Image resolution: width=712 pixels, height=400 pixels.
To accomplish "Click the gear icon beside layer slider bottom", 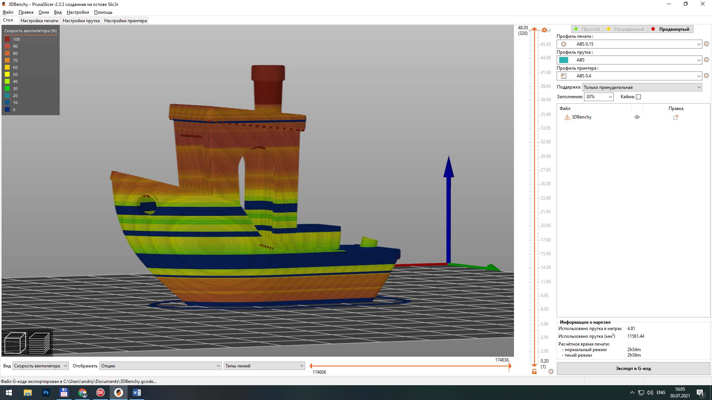I will [x=551, y=371].
